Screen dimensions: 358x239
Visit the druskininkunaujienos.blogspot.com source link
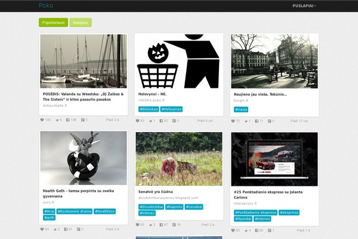pos(168,198)
